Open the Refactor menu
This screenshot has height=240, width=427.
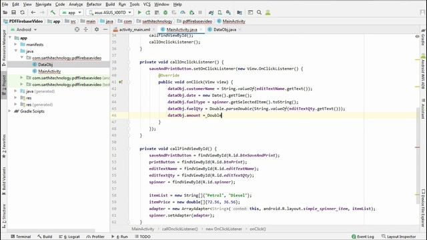[94, 5]
